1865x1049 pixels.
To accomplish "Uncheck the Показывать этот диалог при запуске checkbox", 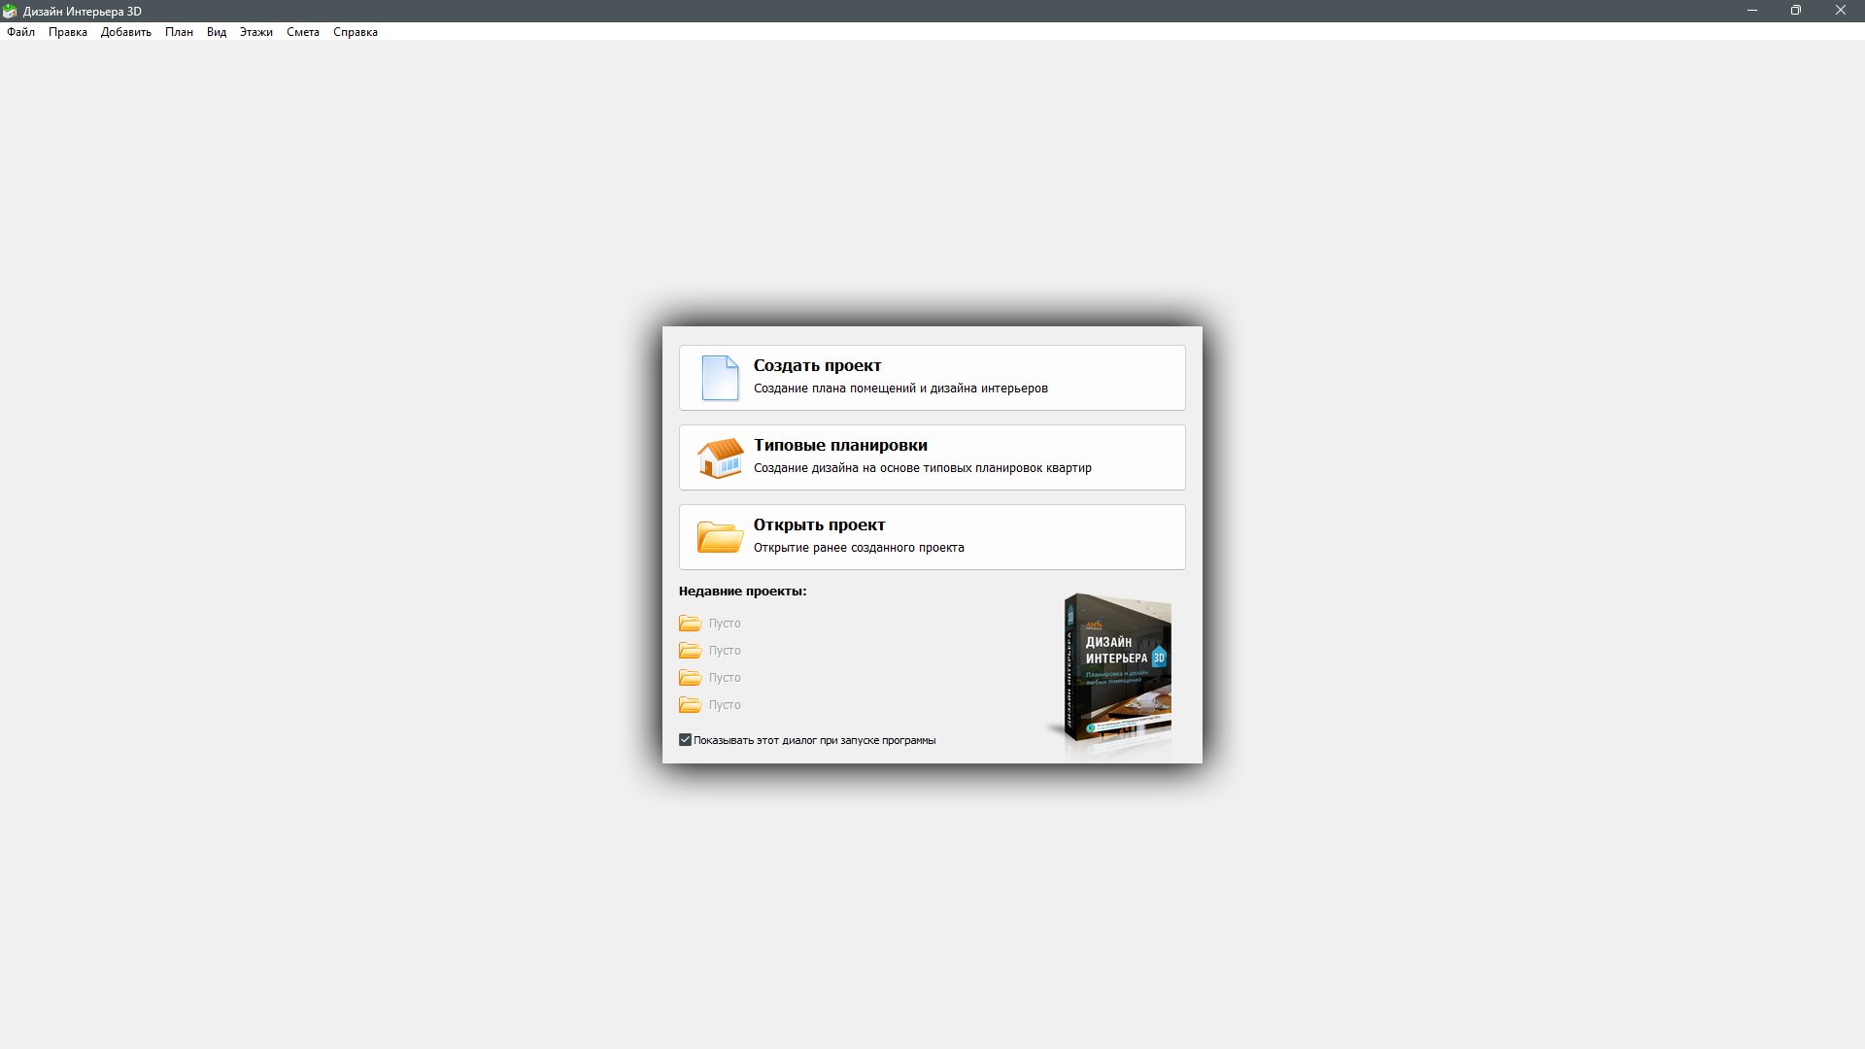I will (x=685, y=740).
